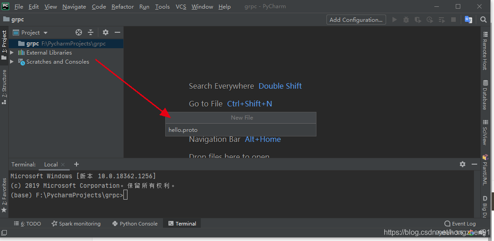Click the grpc folder icon in navigation bar
This screenshot has width=494, height=241.
coord(6,19)
